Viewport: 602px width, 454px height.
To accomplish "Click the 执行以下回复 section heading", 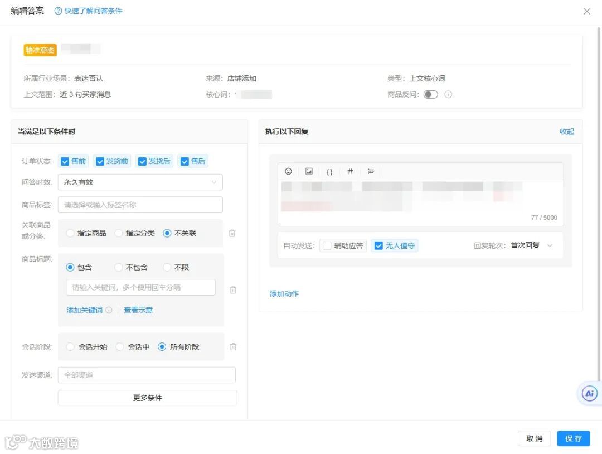I will coord(287,132).
